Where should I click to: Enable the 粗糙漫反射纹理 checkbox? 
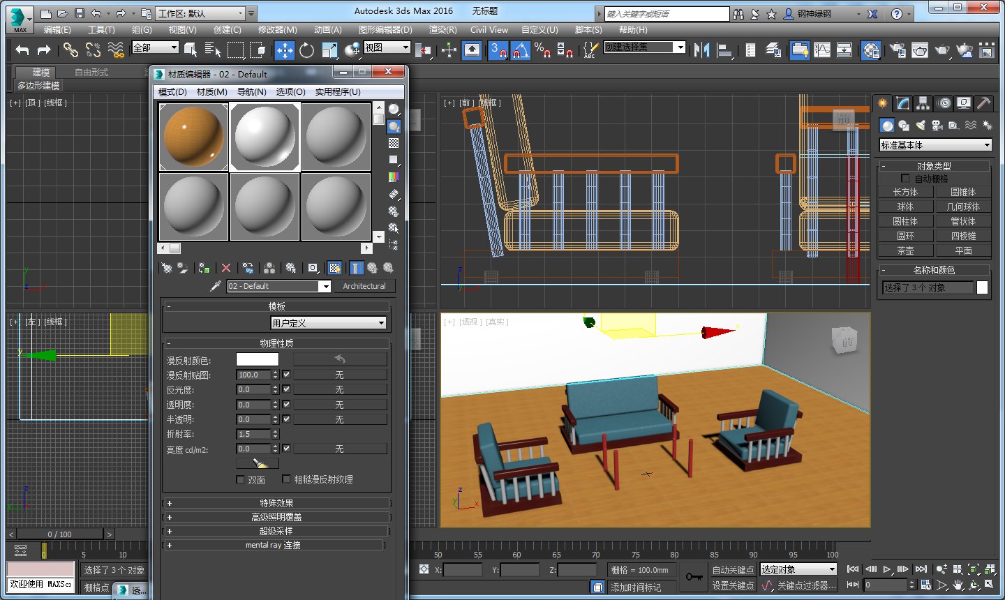click(286, 479)
